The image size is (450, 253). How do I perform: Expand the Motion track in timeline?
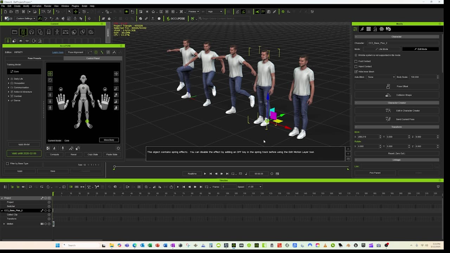click(4, 224)
